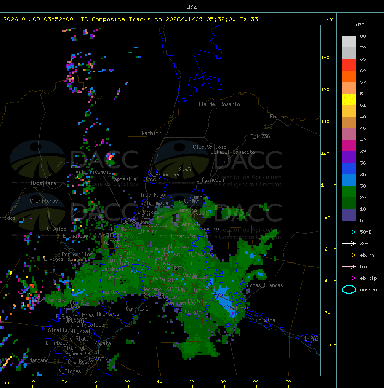Click the E_1-736 map label
The width and height of the screenshot is (384, 388).
pos(260,136)
